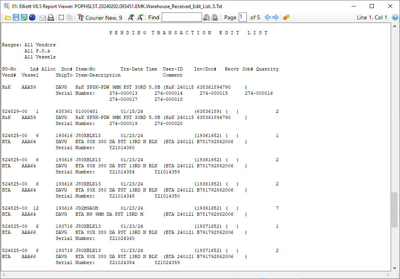This screenshot has width=400, height=279.
Task: Click the 'Quantity' column header
Action: click(267, 69)
